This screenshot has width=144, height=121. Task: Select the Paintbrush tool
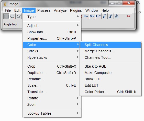(x=110, y=17)
